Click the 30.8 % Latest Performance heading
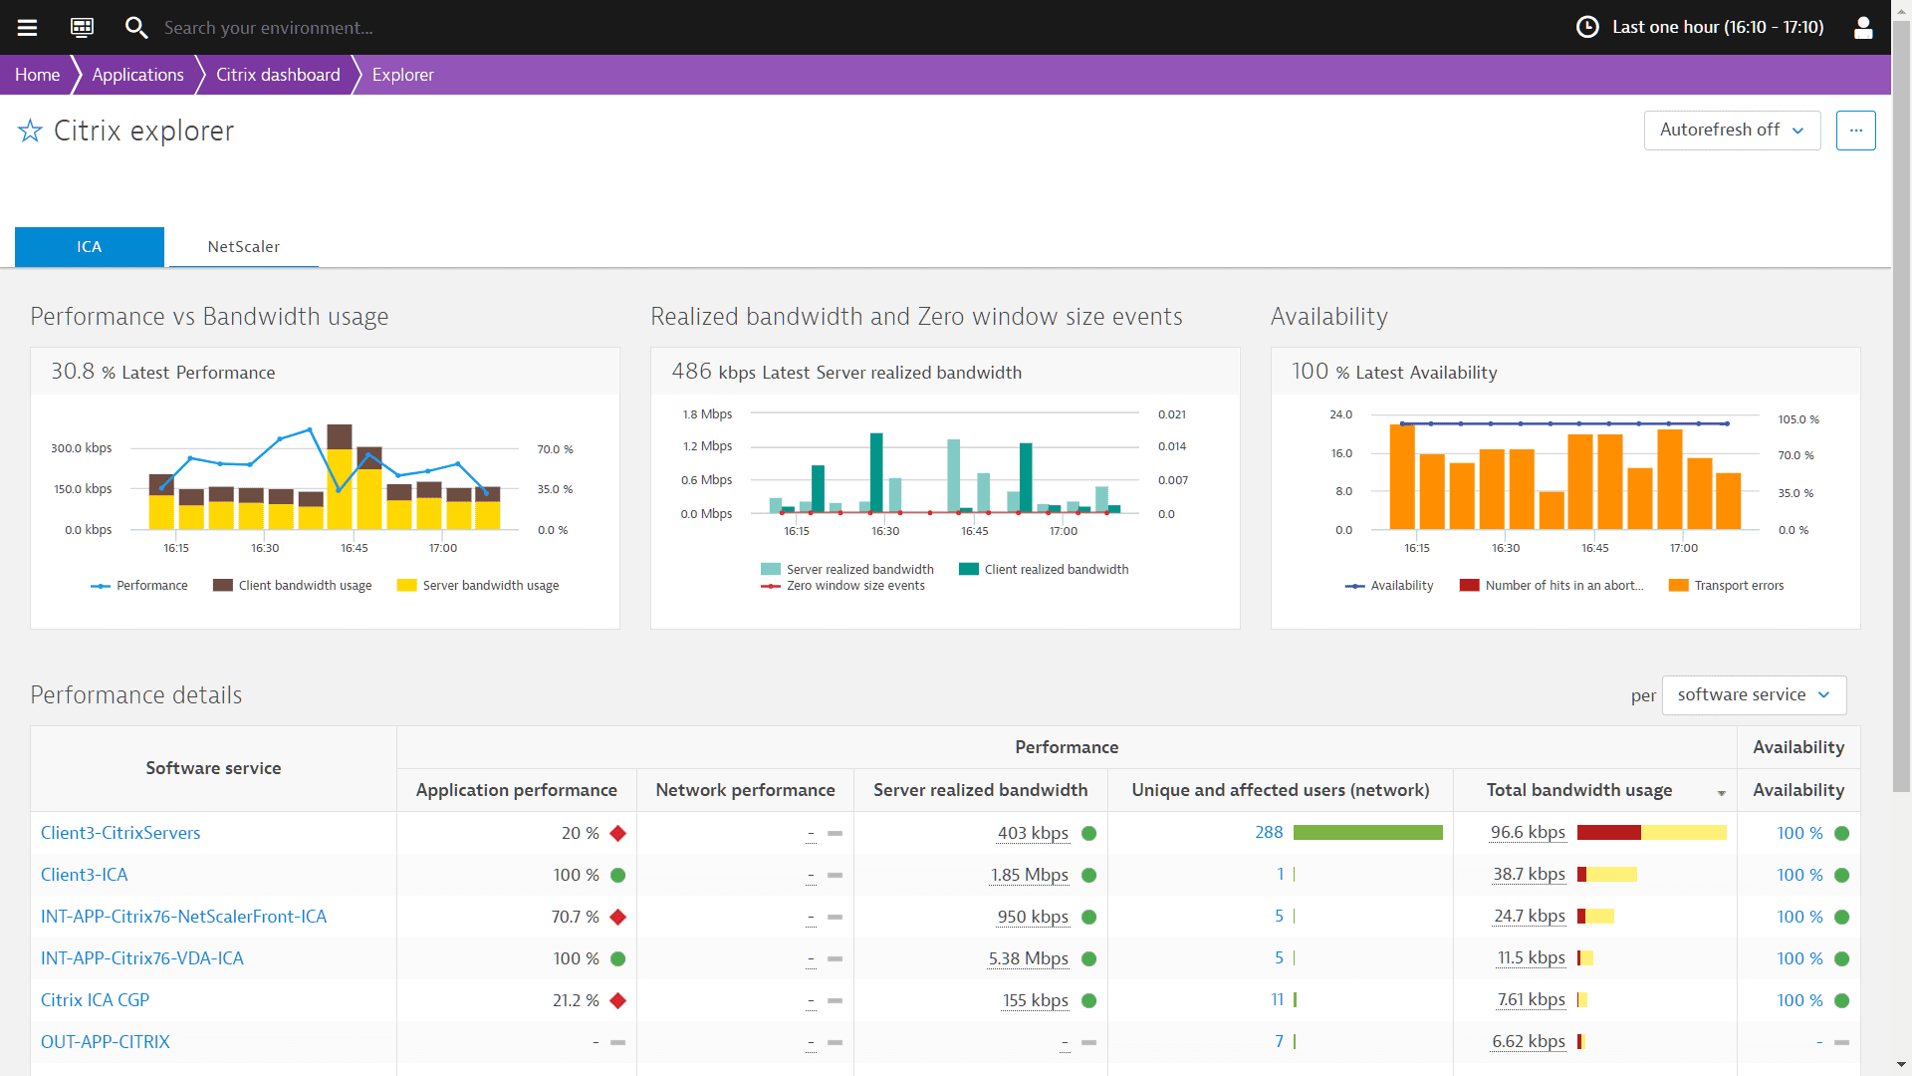Viewport: 1912px width, 1076px height. point(163,372)
